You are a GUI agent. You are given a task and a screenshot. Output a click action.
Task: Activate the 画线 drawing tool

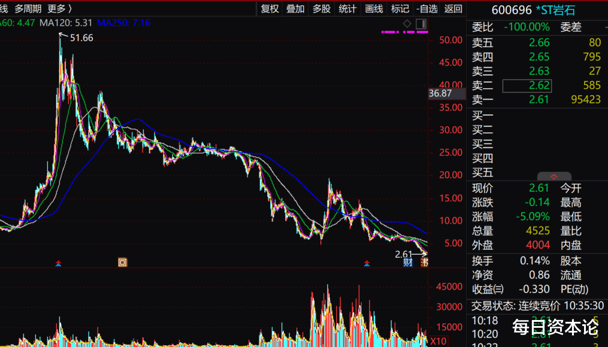(x=374, y=9)
